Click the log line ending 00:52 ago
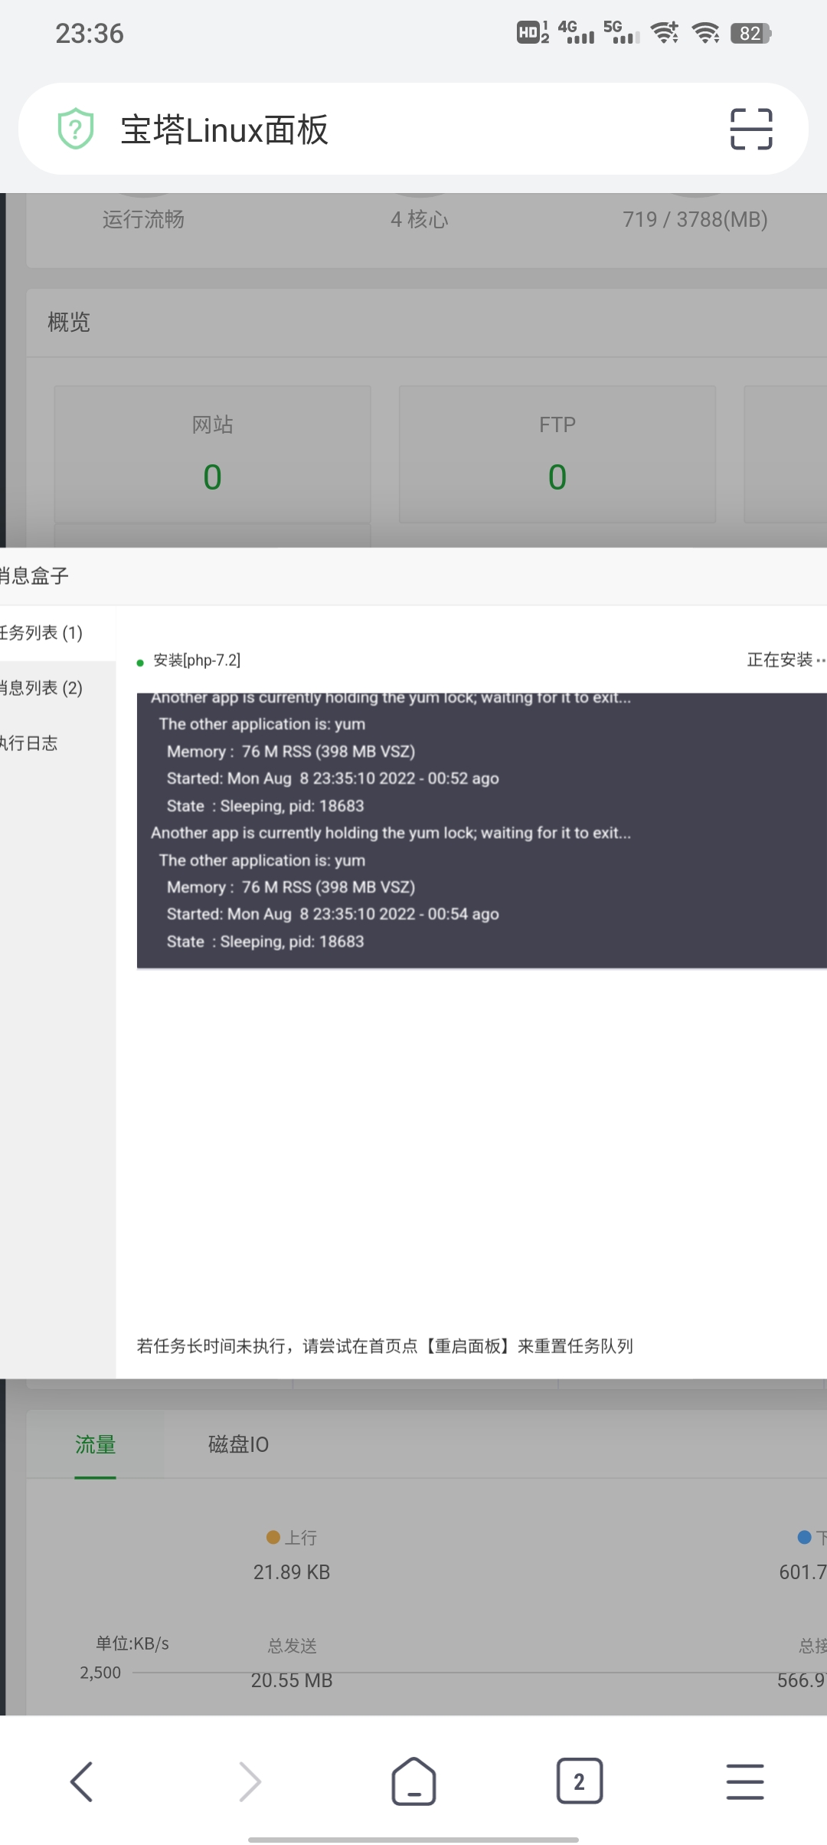Image resolution: width=827 pixels, height=1845 pixels. click(333, 778)
